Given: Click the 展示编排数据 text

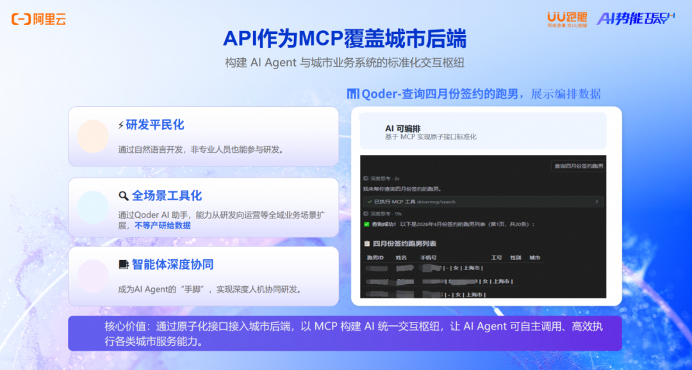Looking at the screenshot, I should [x=566, y=94].
